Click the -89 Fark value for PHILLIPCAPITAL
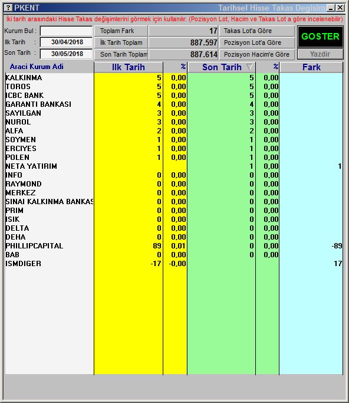This screenshot has height=403, width=349. [337, 246]
